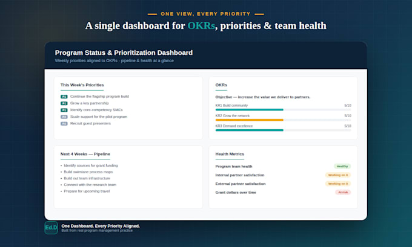Click the 'Program team health' metric label
The image size is (412, 247).
[x=234, y=166]
